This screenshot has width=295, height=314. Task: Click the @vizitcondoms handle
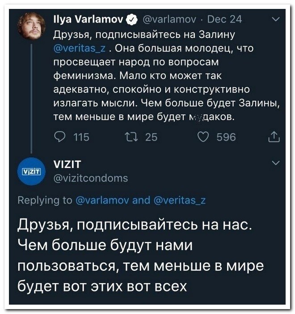[90, 178]
